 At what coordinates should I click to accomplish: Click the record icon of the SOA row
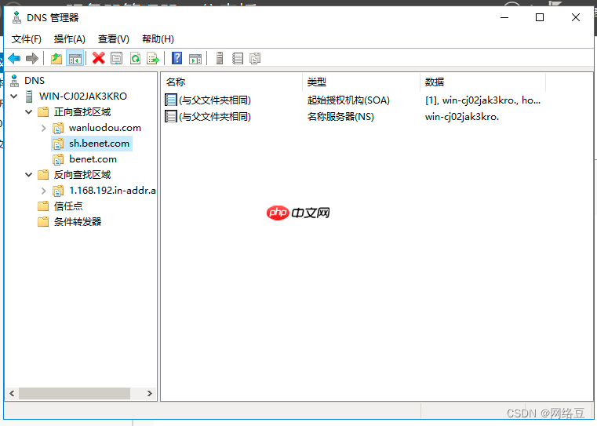point(171,100)
